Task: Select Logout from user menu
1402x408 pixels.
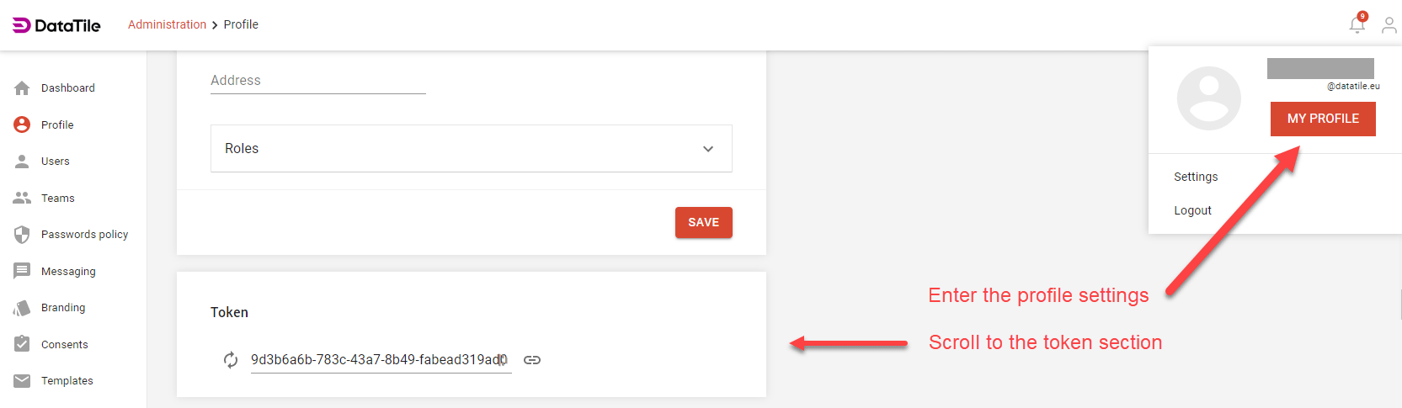Action: 1192,210
